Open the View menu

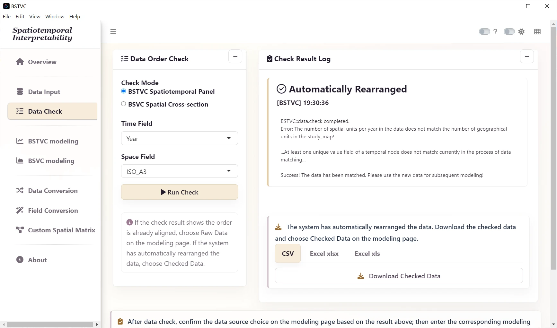[35, 16]
